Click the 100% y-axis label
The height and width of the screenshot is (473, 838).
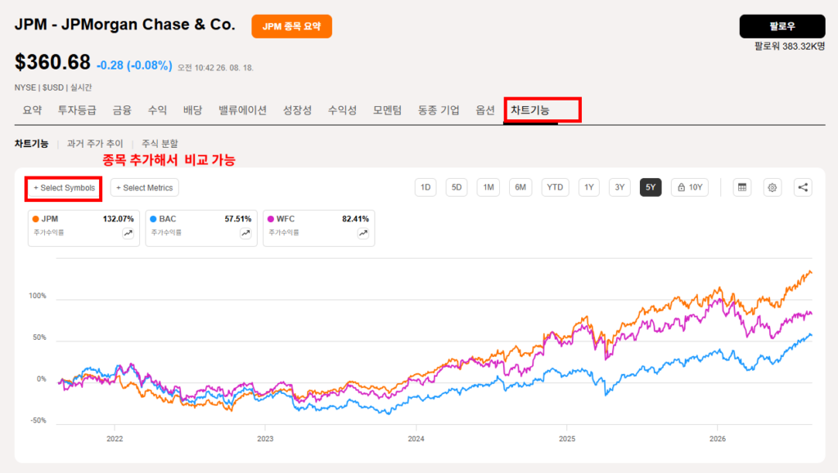(x=38, y=296)
